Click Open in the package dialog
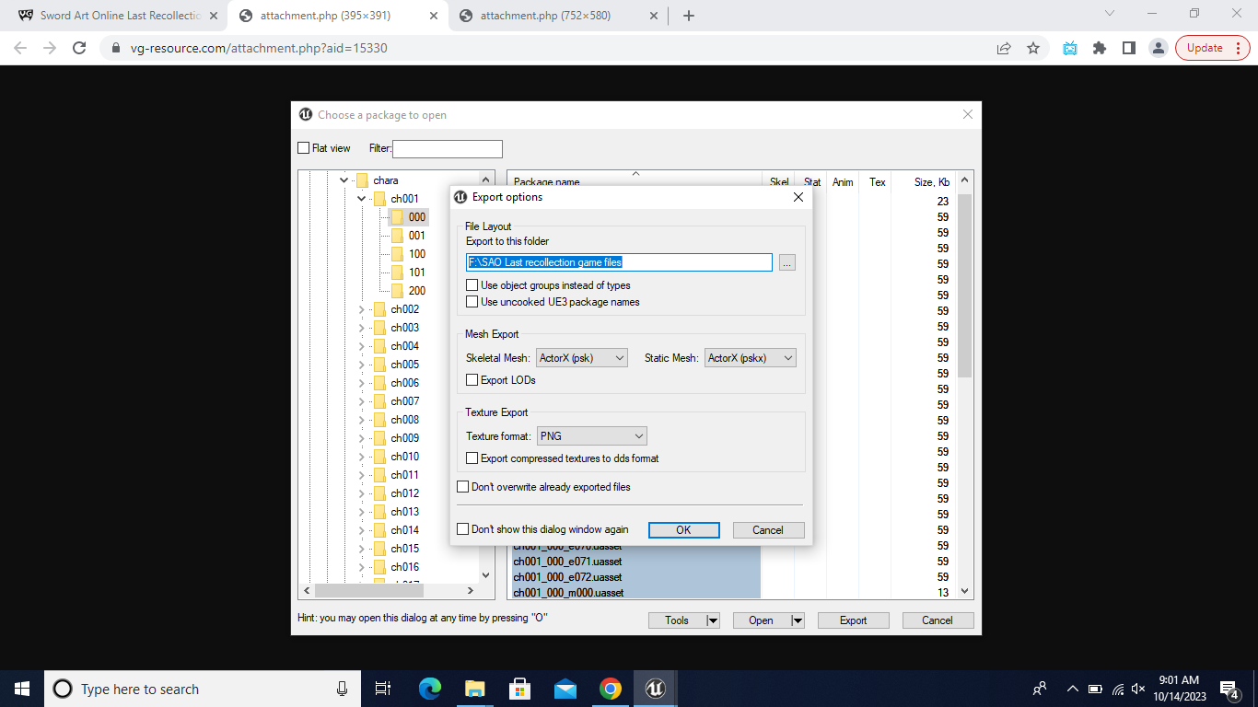This screenshot has height=707, width=1258. (761, 620)
